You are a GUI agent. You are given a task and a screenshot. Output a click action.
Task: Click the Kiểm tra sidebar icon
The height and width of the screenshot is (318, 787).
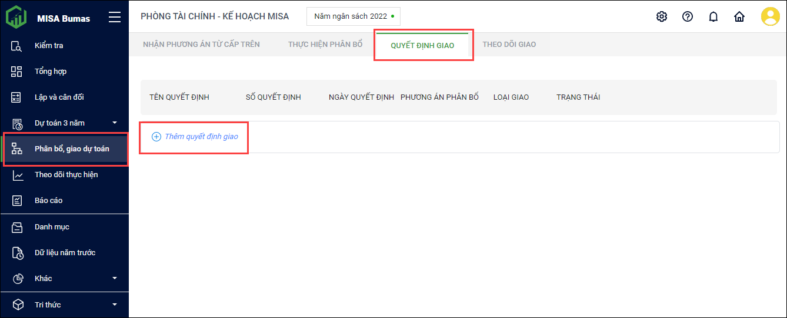(17, 46)
